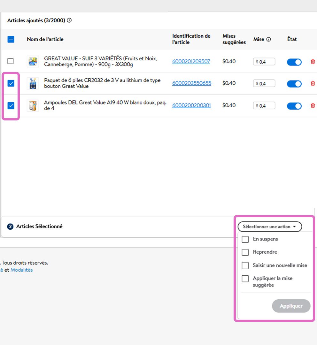Click the Mises suggérées column header
The height and width of the screenshot is (345, 317).
click(x=234, y=39)
